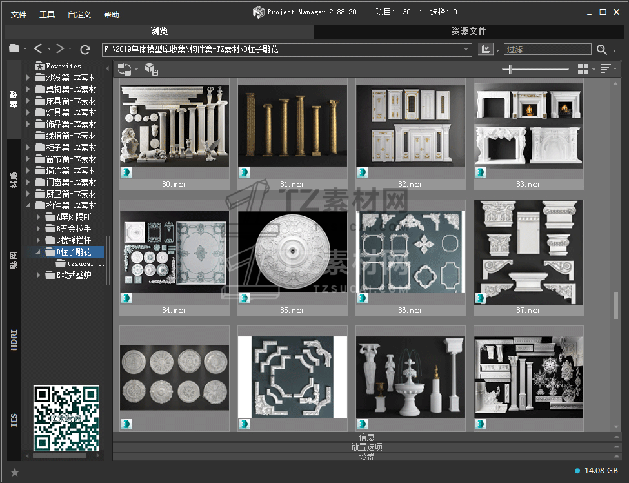
Task: Collapse the 构件篇-TZ素材 tree node
Action: tap(28, 205)
